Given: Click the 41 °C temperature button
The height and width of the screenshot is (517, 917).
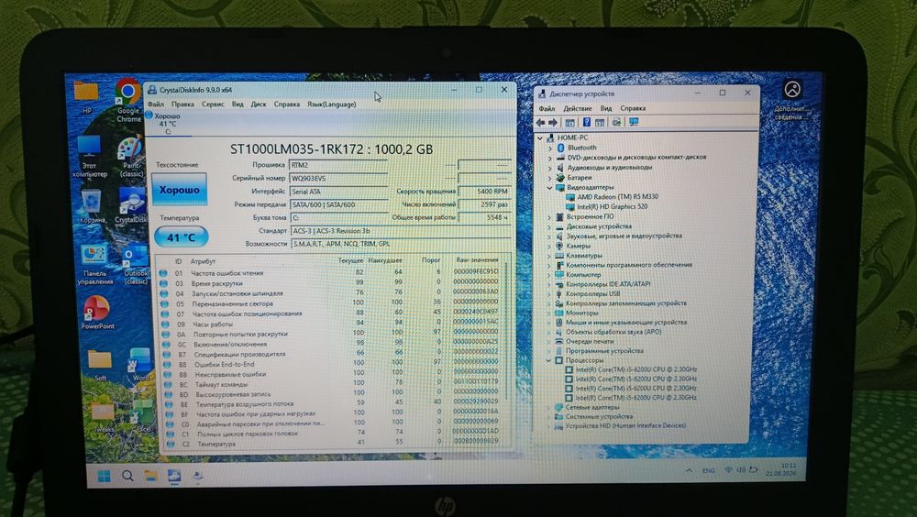Looking at the screenshot, I should tap(182, 236).
